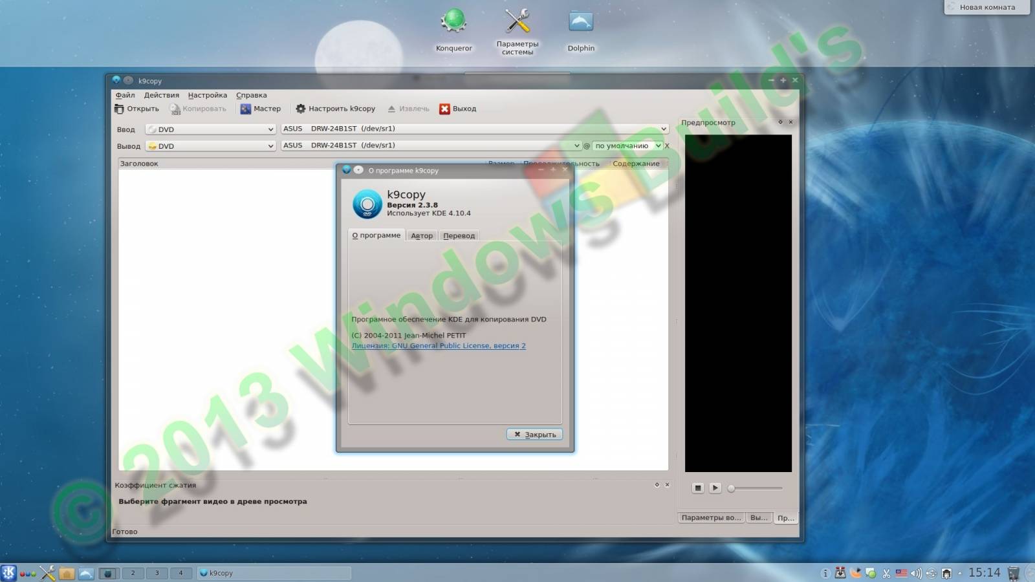Expand the output ASUS drive dropdown
The width and height of the screenshot is (1035, 582).
431,145
